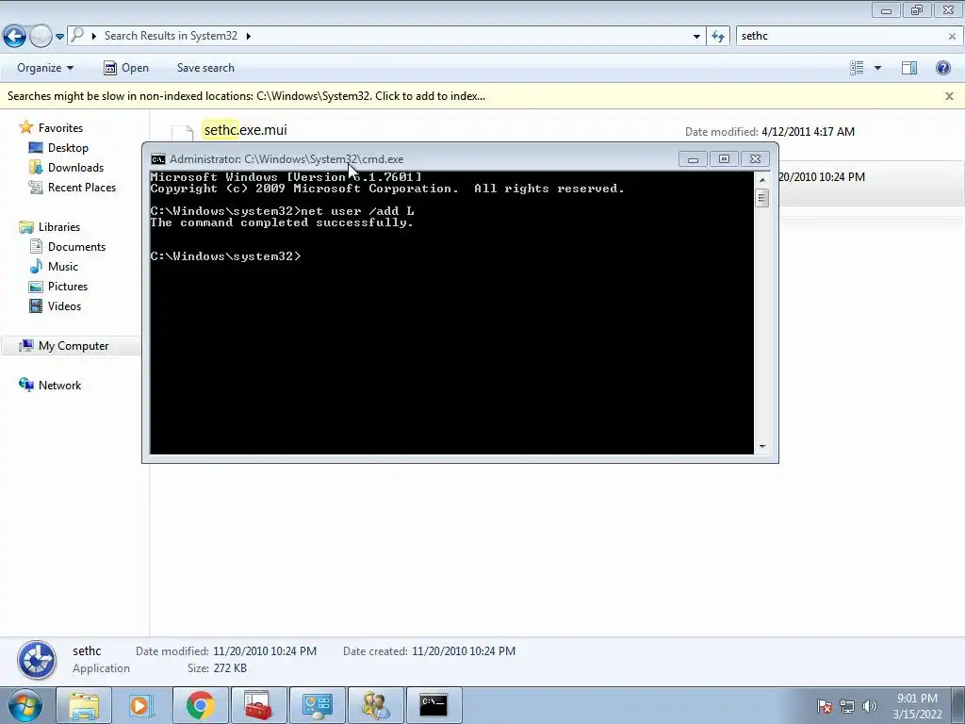Screen dimensions: 965x724
Task: Click the Search Results in System32 breadcrumb
Action: 171,36
